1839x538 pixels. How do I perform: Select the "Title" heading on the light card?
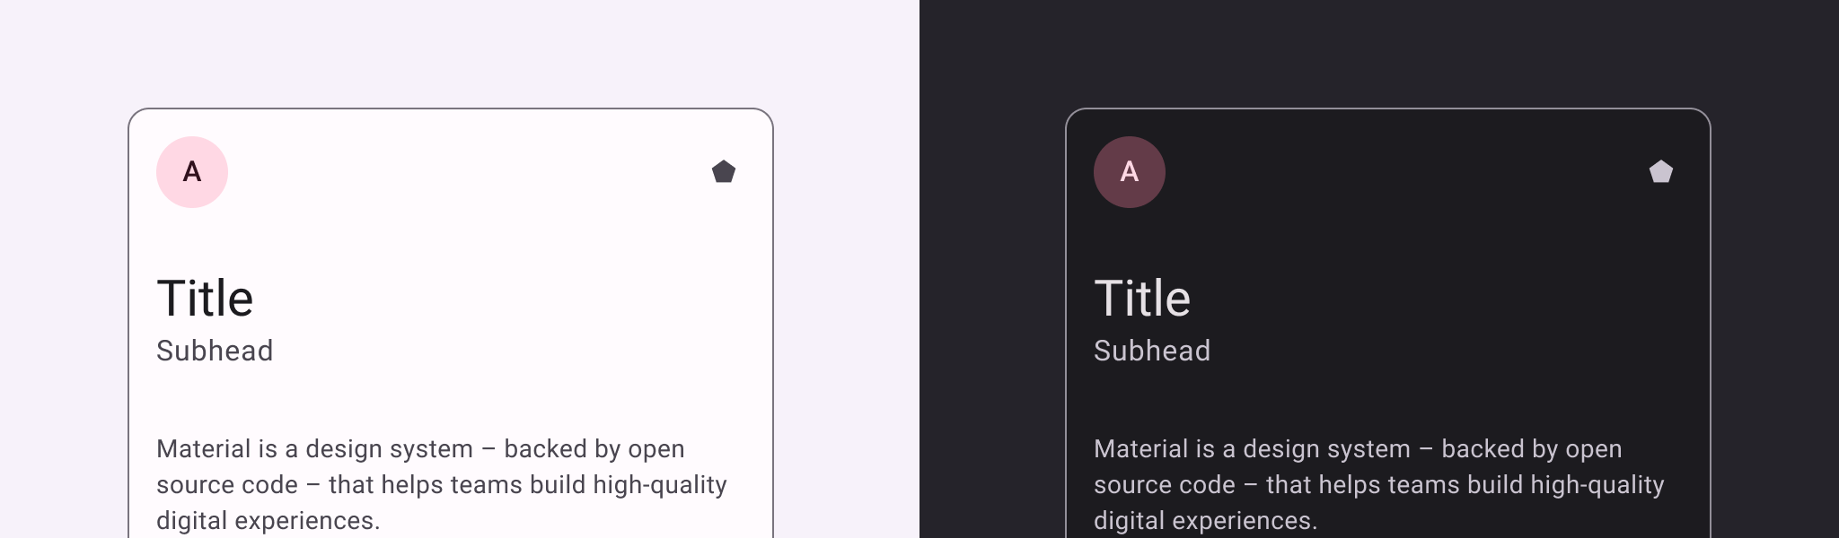205,299
